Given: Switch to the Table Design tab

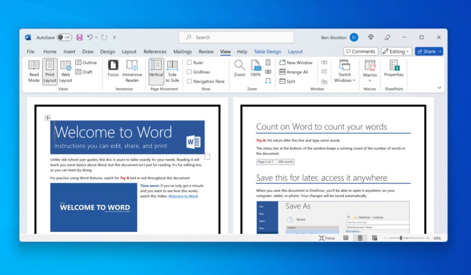Looking at the screenshot, I should (x=267, y=52).
